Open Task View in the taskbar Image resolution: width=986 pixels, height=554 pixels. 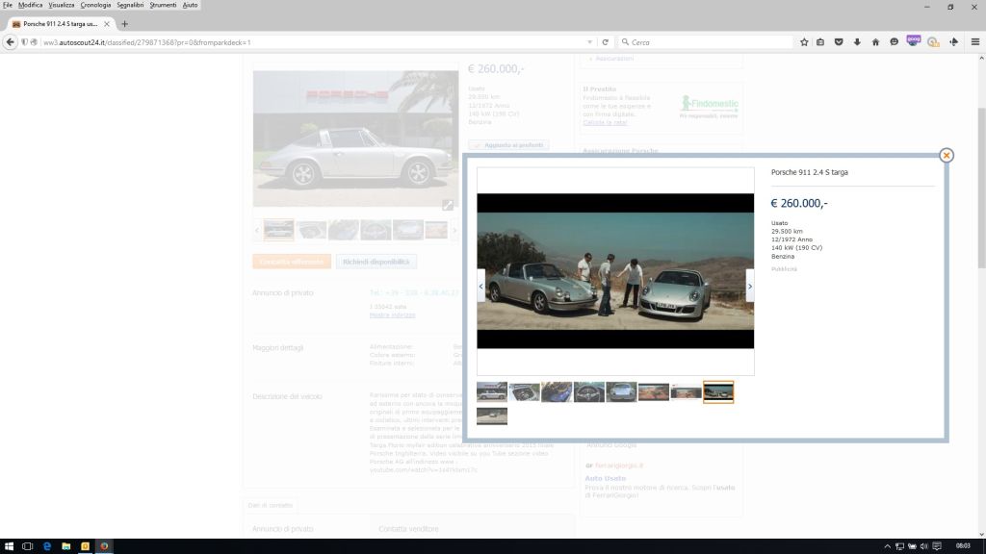(28, 546)
